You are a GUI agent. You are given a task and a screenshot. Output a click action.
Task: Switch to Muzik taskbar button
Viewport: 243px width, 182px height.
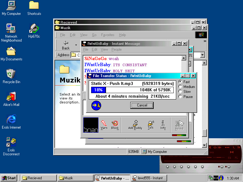point(75,178)
